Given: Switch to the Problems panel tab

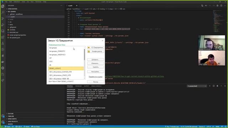Looking at the screenshot, I should [78, 86].
